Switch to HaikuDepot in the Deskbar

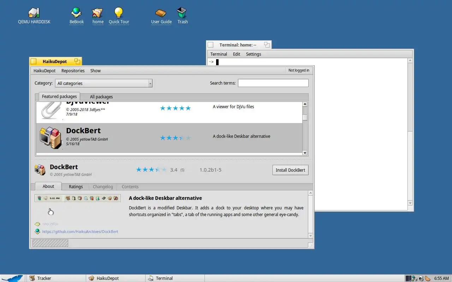pyautogui.click(x=115, y=278)
